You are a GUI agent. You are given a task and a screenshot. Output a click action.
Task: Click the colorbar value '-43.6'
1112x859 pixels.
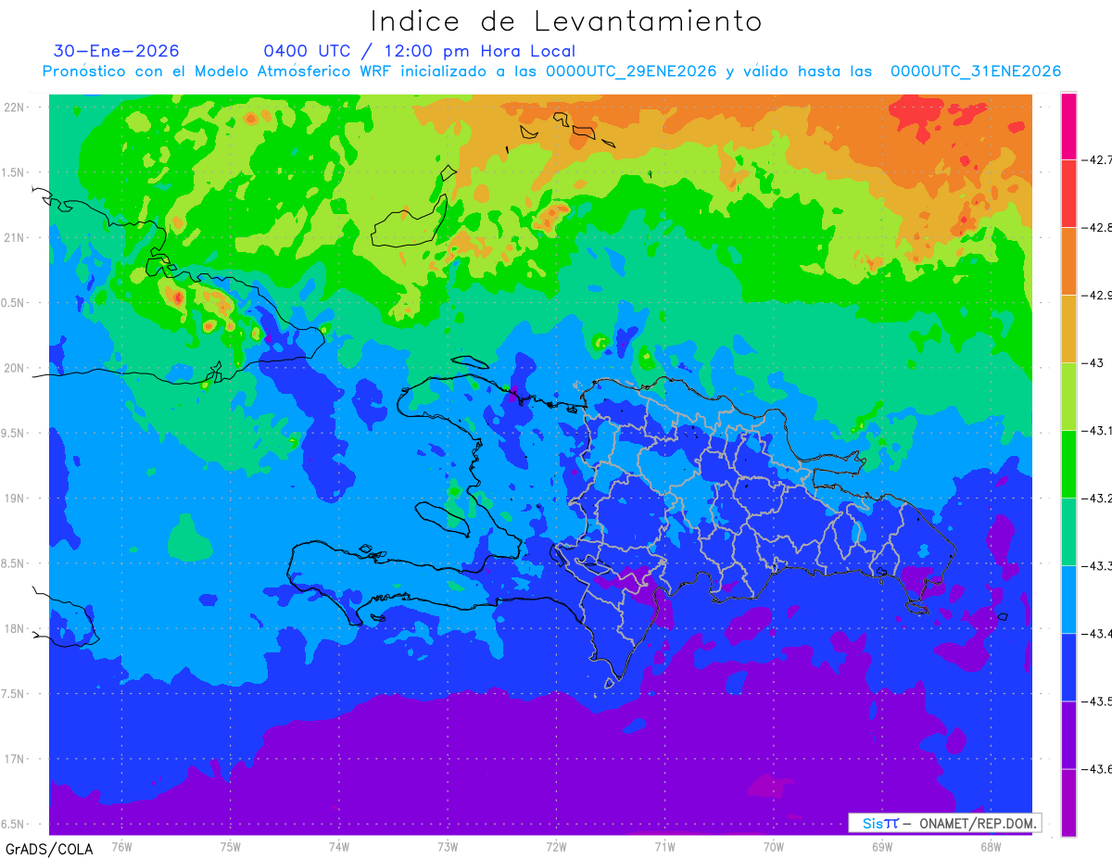coord(1099,768)
